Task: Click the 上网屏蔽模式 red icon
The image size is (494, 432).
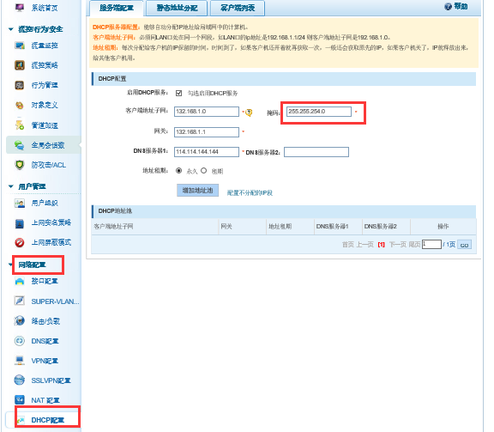Action: (x=20, y=242)
